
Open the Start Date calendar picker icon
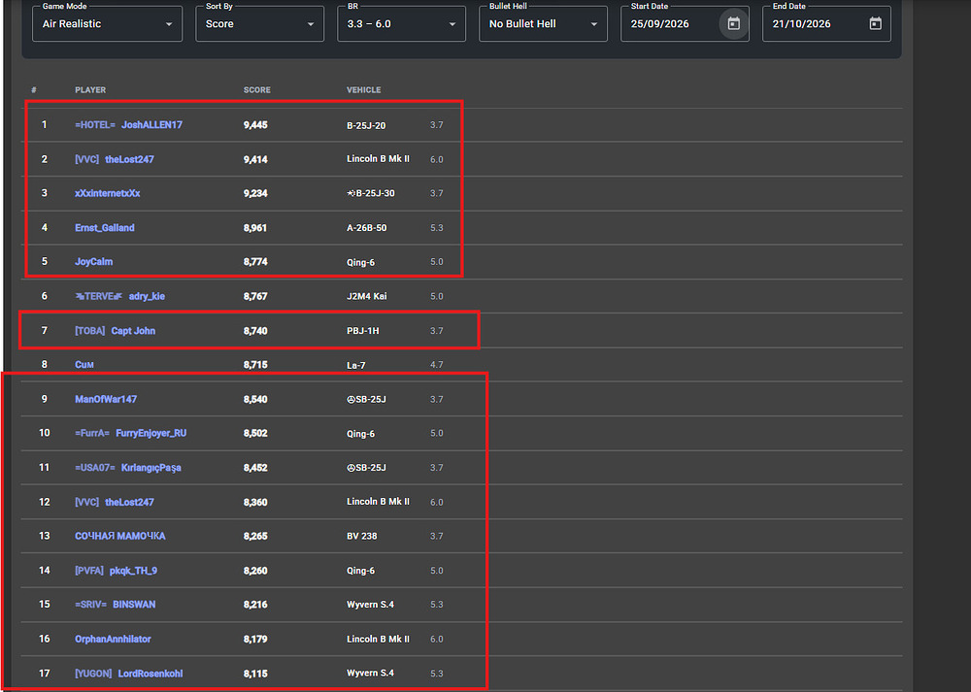pos(734,24)
